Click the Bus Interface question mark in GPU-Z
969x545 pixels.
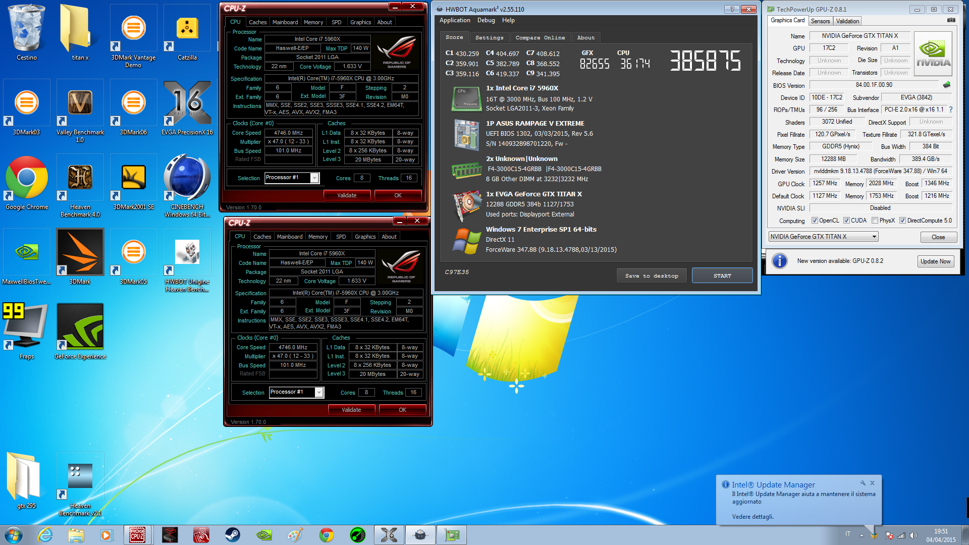(951, 110)
